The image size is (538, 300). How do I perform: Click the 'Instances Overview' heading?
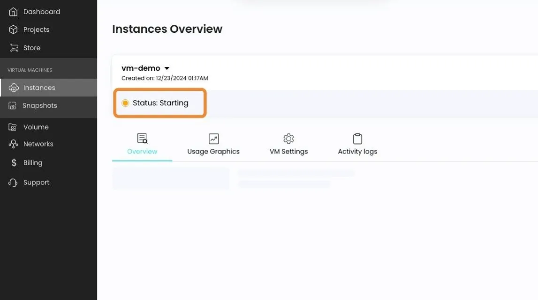pyautogui.click(x=167, y=29)
